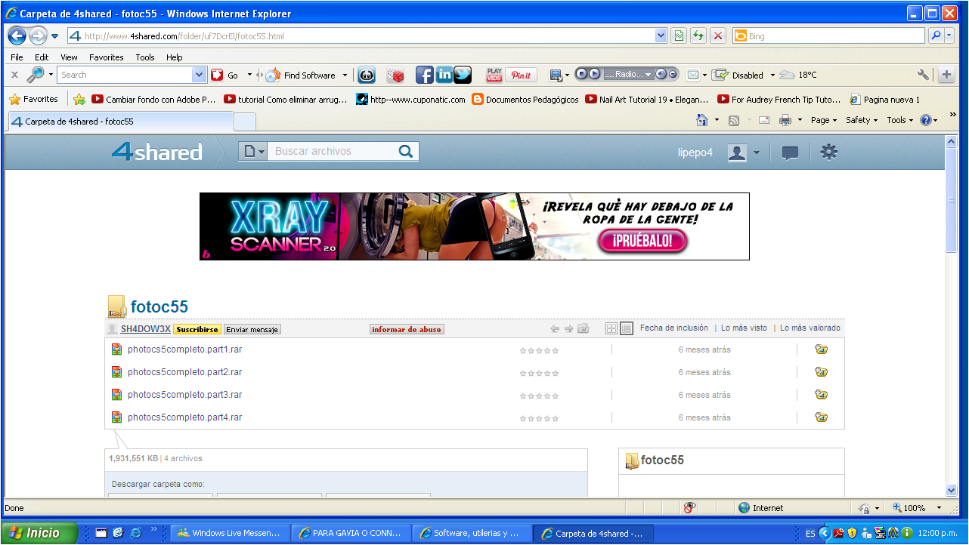This screenshot has height=545, width=969.
Task: Open the Favorites menu
Action: click(106, 57)
